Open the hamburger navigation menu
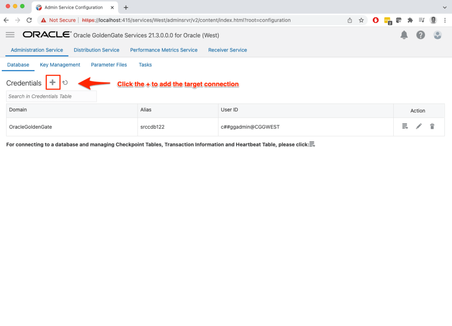 10,35
